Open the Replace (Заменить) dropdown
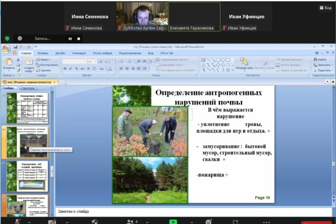The width and height of the screenshot is (336, 224). 323,65
